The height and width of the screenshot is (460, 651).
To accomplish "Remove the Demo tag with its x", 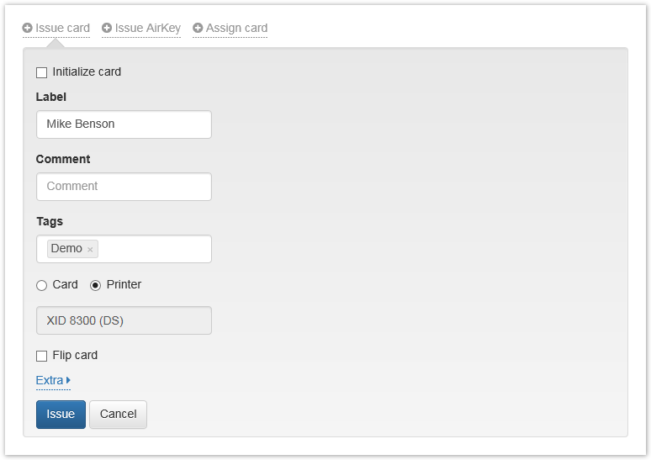I will coord(90,250).
